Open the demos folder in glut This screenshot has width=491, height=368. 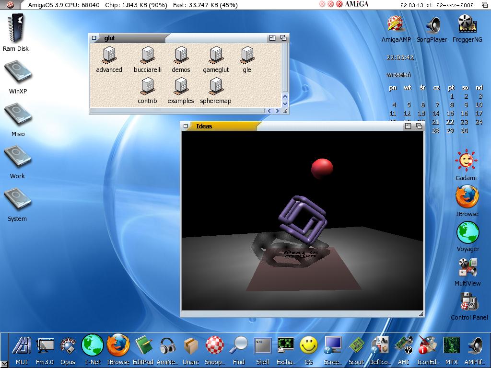point(181,55)
